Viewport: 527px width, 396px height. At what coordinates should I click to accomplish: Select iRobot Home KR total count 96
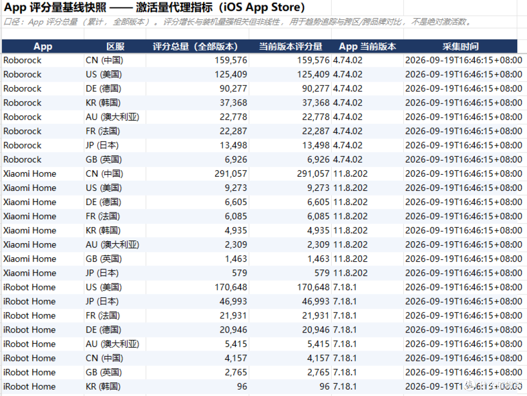click(x=242, y=386)
